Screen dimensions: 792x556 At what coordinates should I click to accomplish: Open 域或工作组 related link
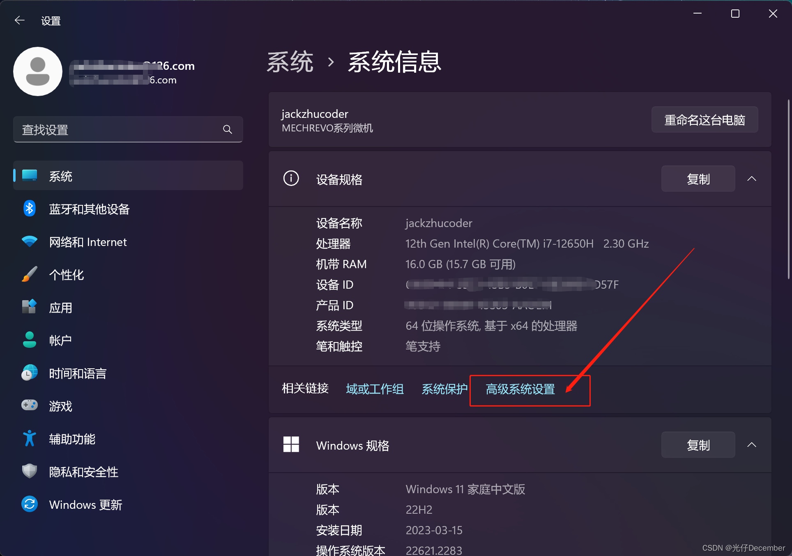375,389
